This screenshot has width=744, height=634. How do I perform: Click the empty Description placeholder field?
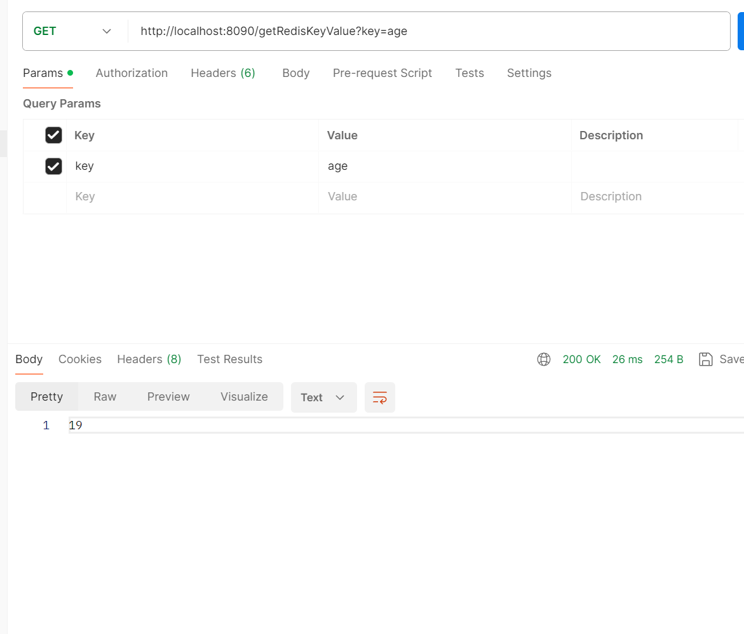[x=657, y=196]
